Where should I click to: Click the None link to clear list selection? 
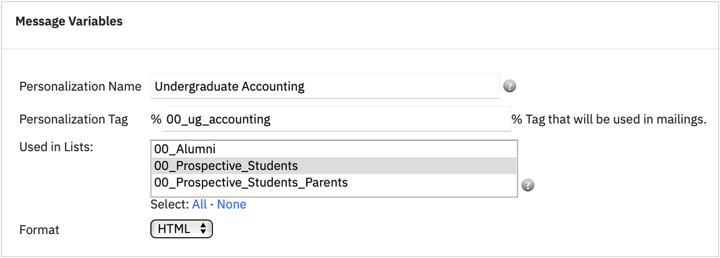click(x=231, y=204)
